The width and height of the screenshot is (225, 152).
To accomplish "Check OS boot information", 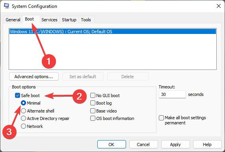I will (x=93, y=118).
